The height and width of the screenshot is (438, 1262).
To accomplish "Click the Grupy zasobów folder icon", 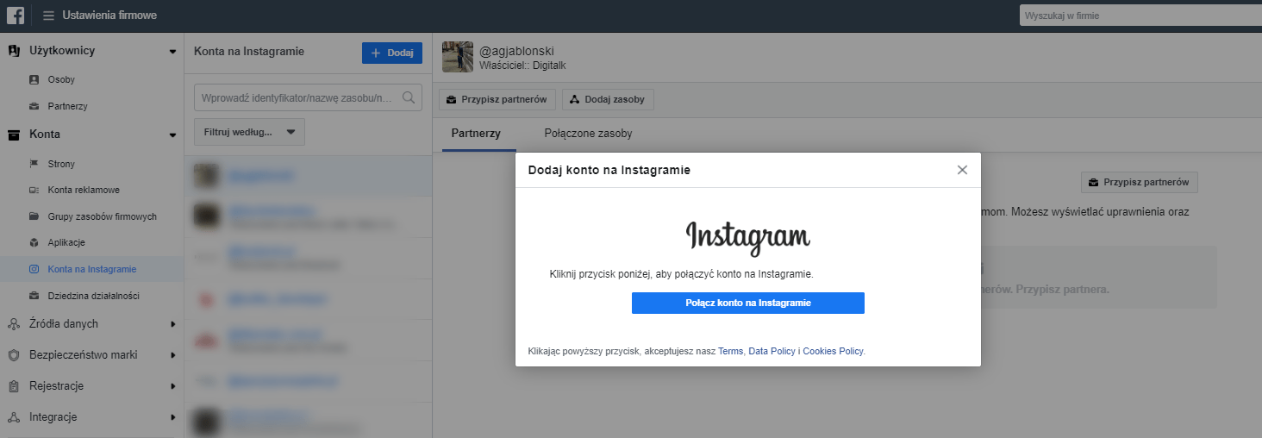I will point(34,216).
